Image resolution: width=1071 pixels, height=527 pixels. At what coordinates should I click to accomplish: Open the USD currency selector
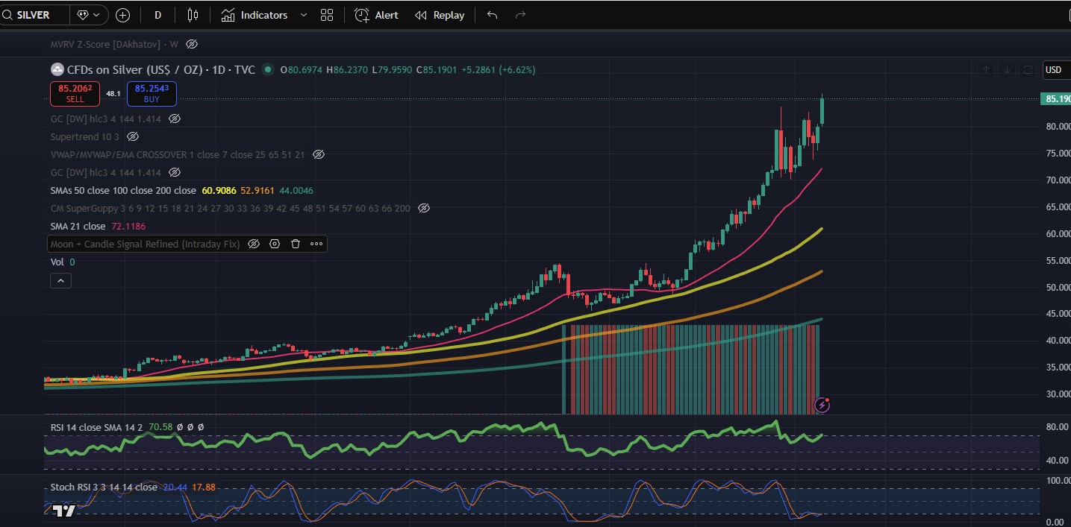click(x=1053, y=69)
